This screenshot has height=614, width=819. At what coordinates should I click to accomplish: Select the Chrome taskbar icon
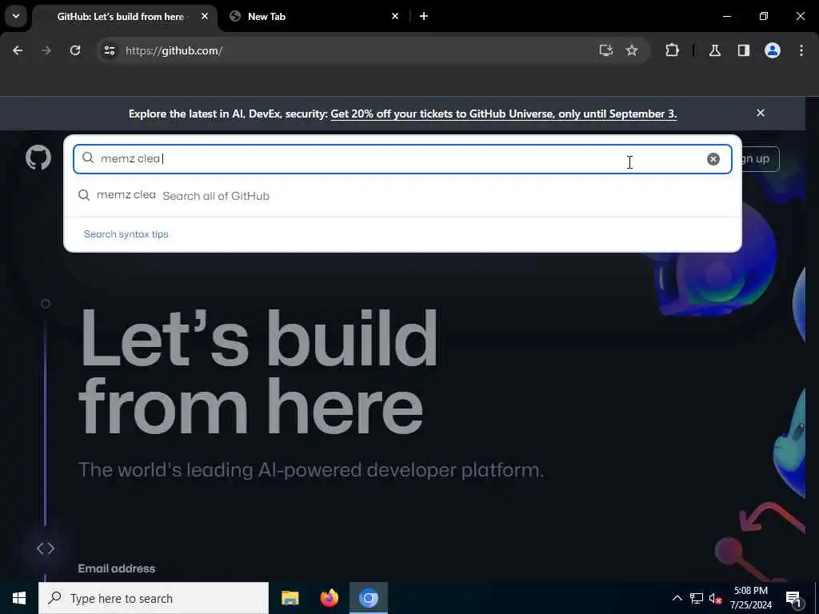368,598
